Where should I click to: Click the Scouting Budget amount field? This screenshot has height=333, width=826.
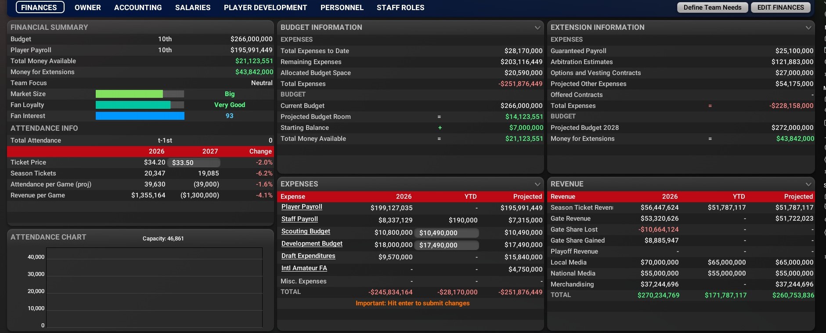[x=446, y=233]
